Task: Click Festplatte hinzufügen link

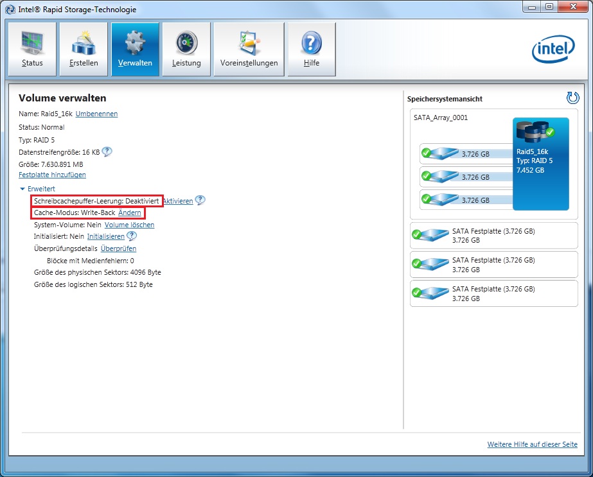Action: (x=52, y=175)
